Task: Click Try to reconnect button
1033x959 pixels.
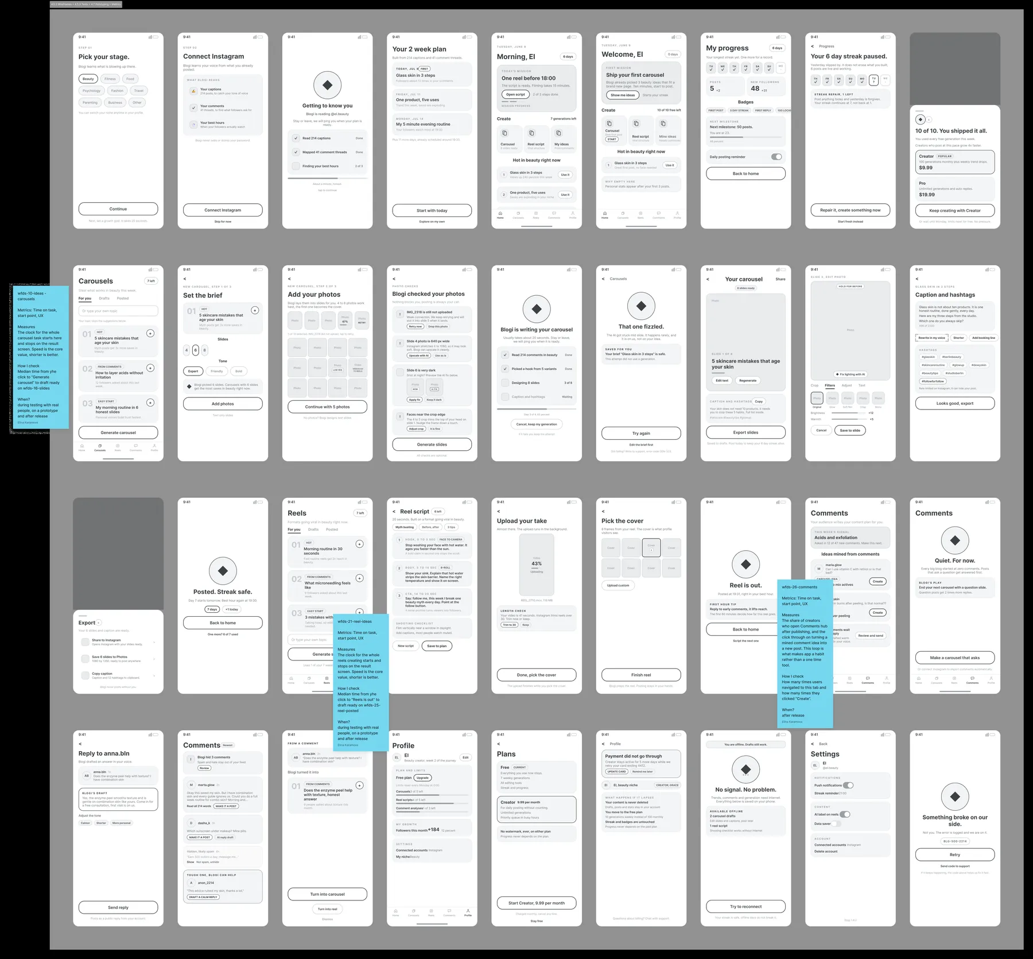Action: (x=745, y=907)
